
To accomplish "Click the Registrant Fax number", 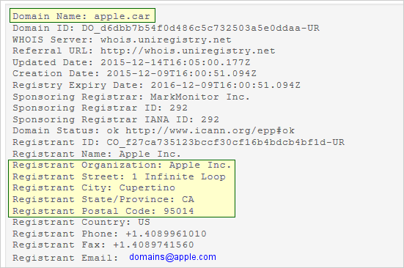I will coord(153,245).
